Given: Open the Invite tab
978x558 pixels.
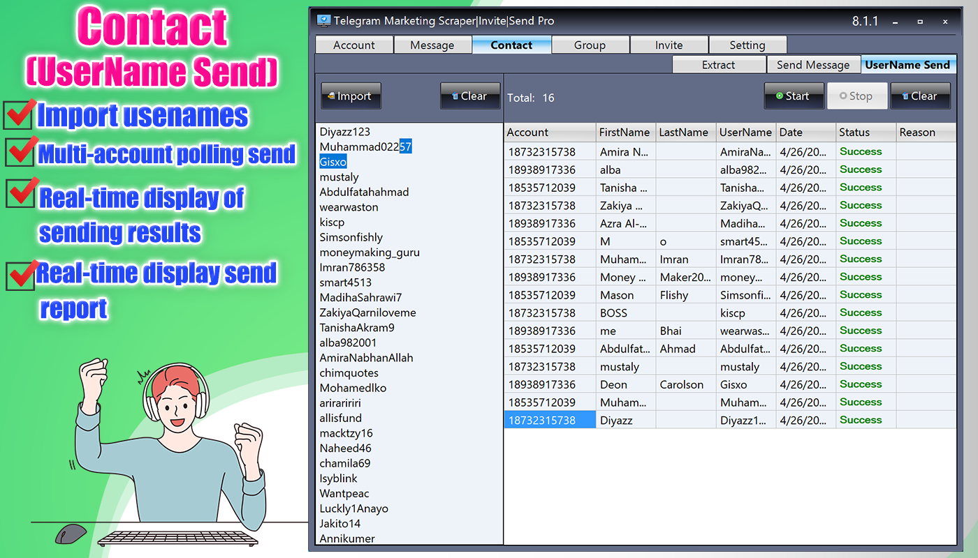Looking at the screenshot, I should (x=669, y=44).
